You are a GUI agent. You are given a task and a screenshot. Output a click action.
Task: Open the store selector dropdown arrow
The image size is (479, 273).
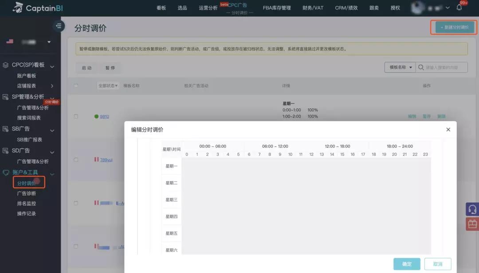click(49, 42)
